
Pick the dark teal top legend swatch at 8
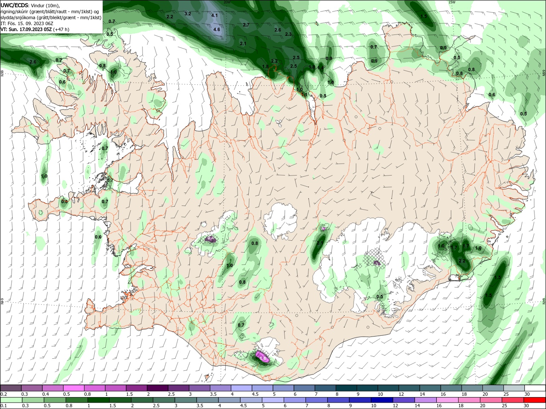click(346, 388)
